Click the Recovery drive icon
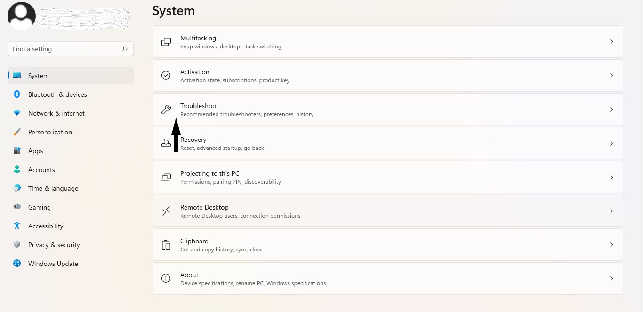The height and width of the screenshot is (312, 643). pyautogui.click(x=166, y=143)
